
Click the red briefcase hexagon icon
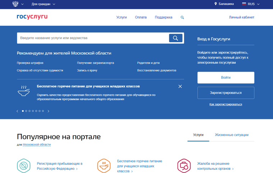[x=184, y=166]
